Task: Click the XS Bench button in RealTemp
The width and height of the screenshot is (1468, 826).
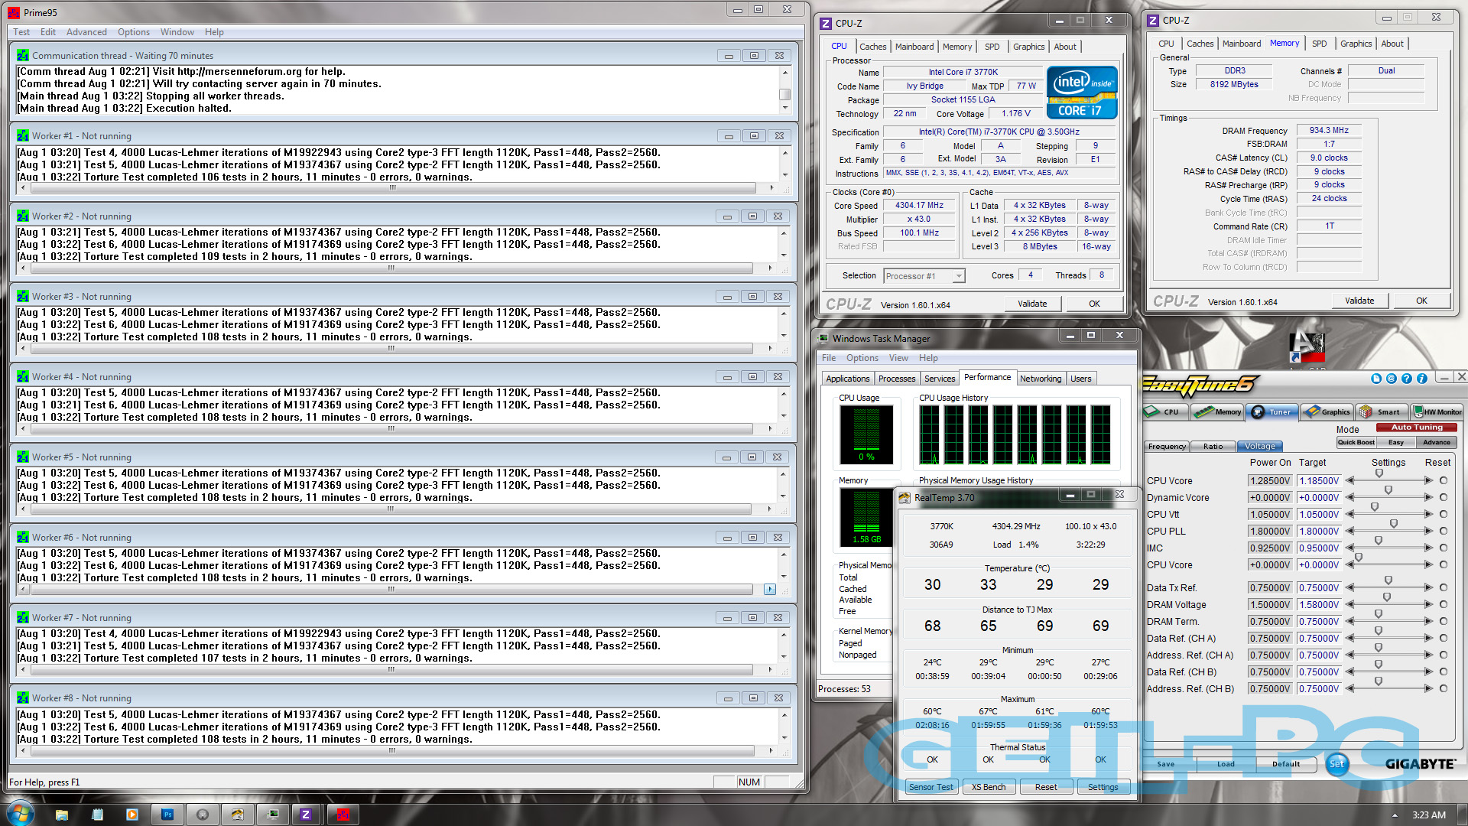Action: tap(988, 787)
